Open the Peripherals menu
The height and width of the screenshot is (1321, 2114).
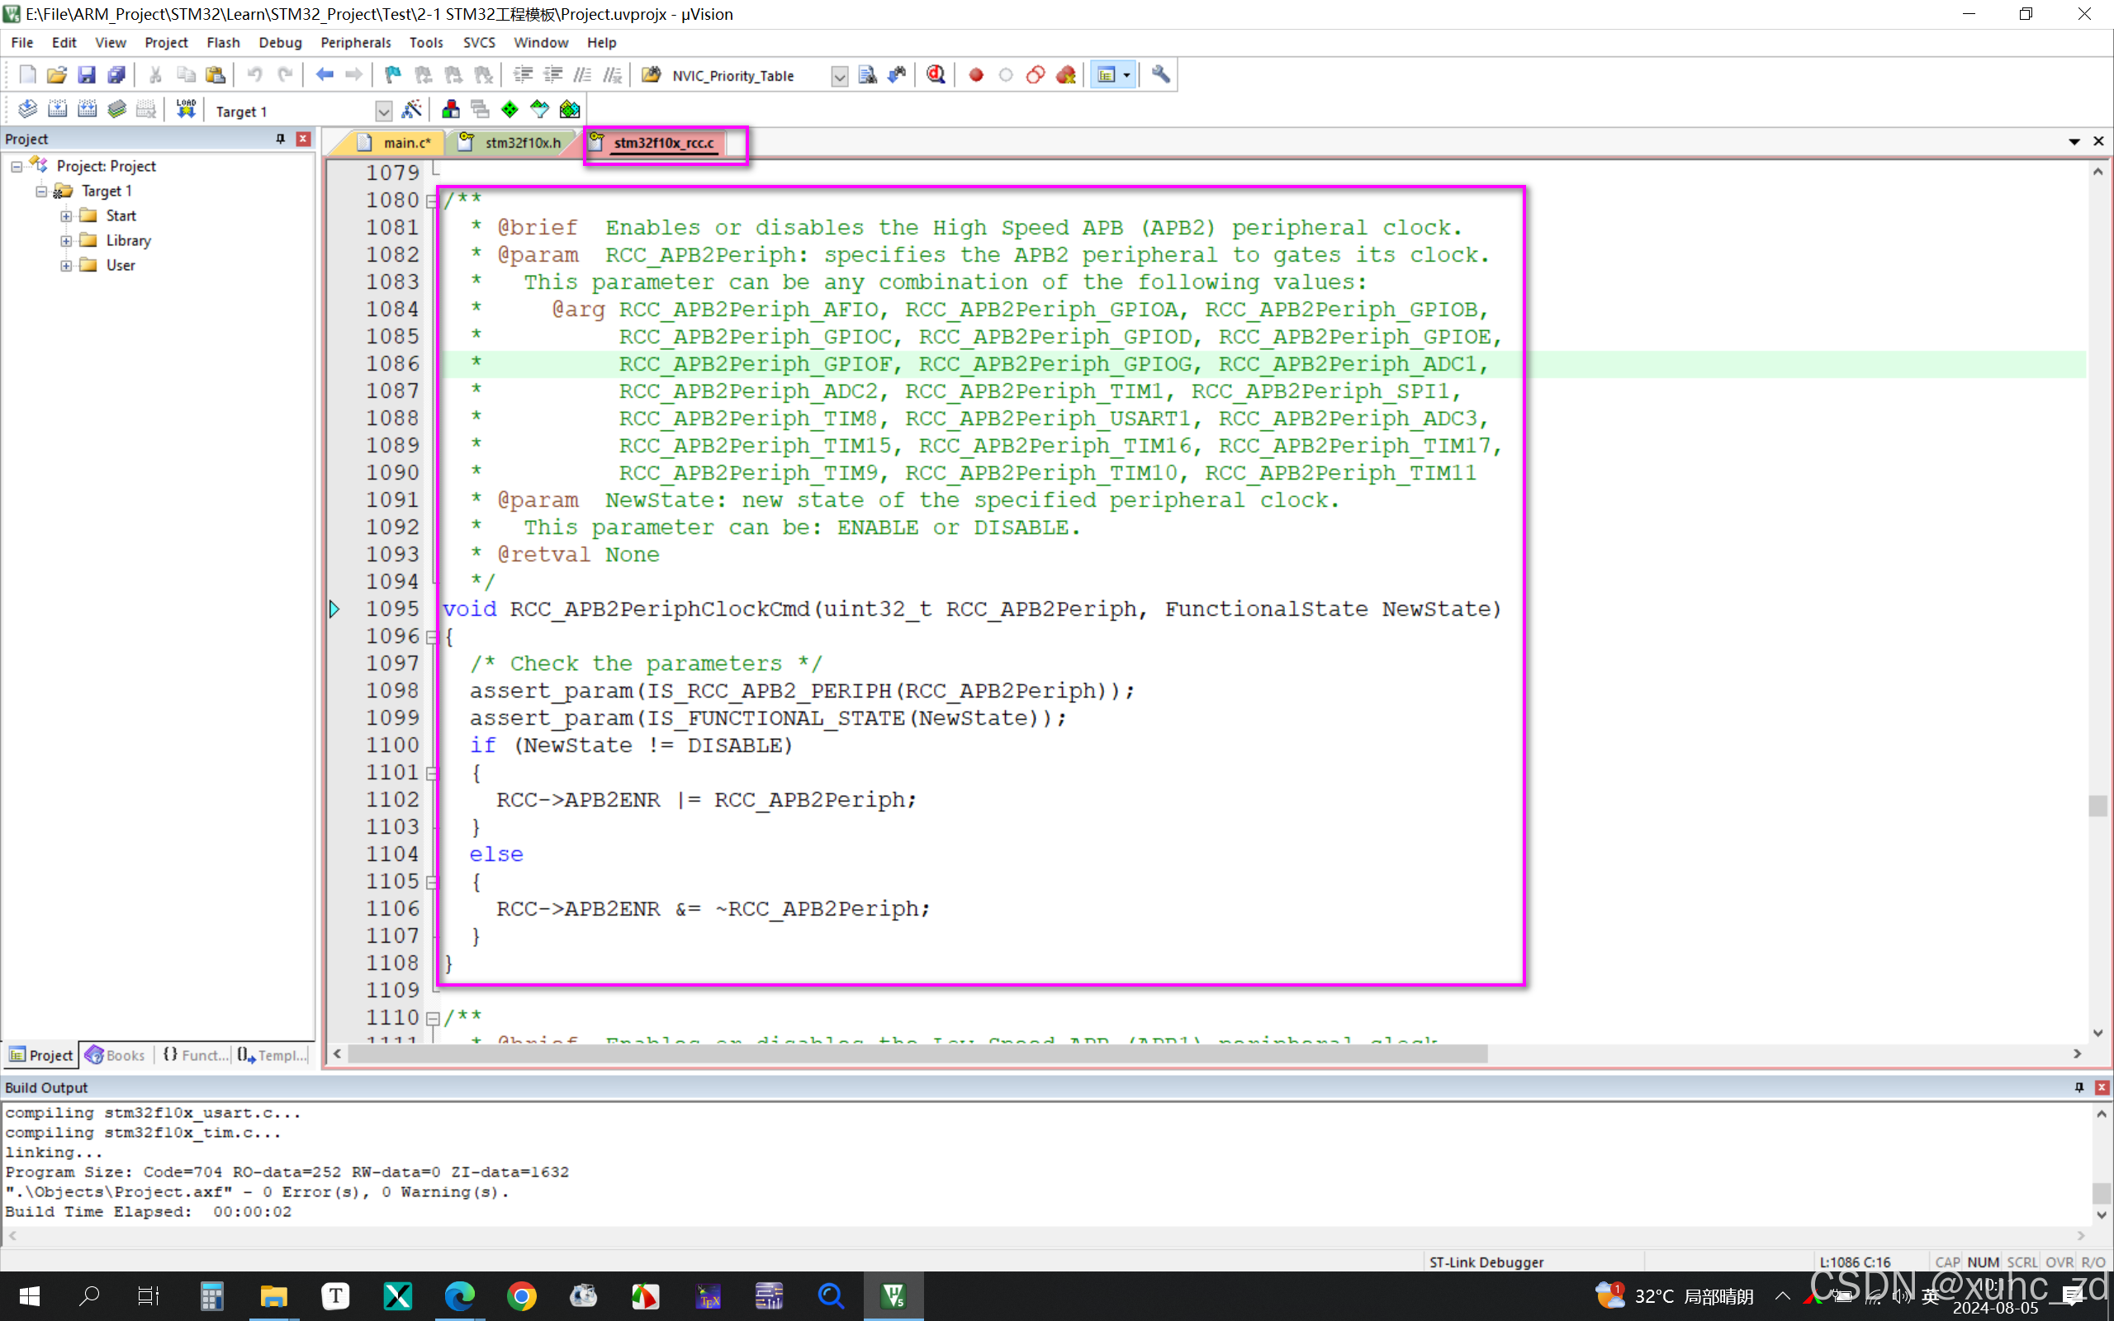[x=356, y=43]
